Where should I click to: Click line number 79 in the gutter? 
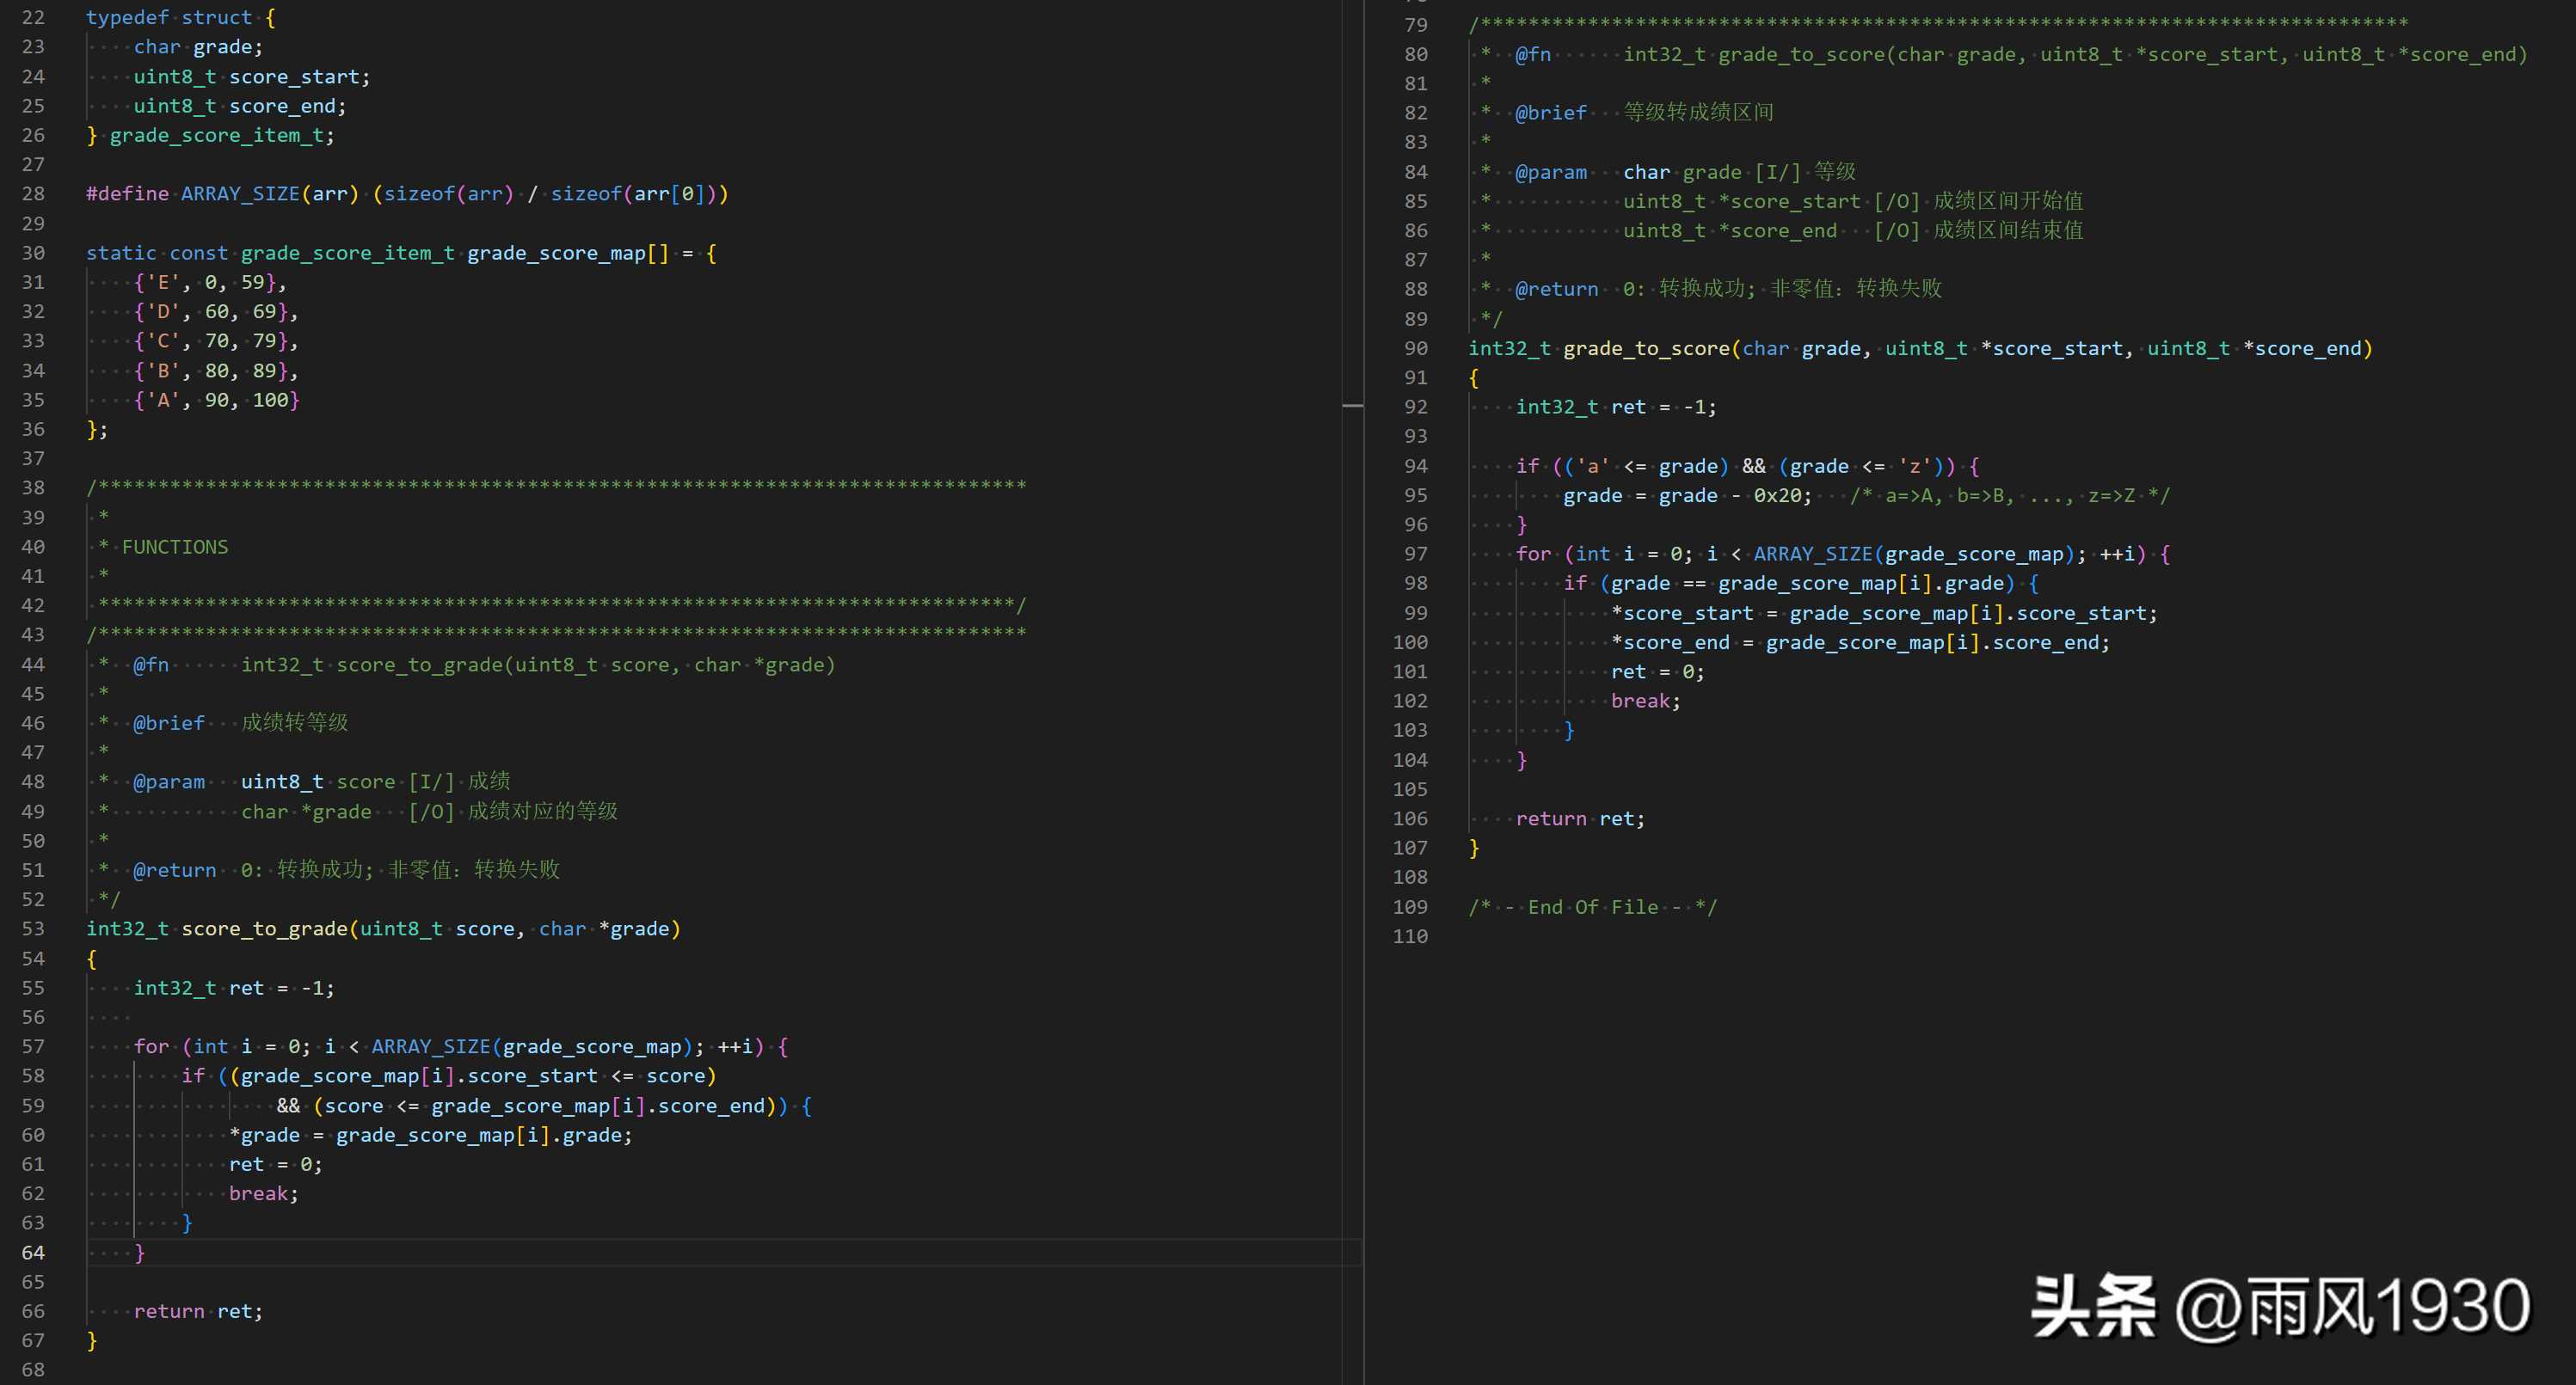(1416, 25)
